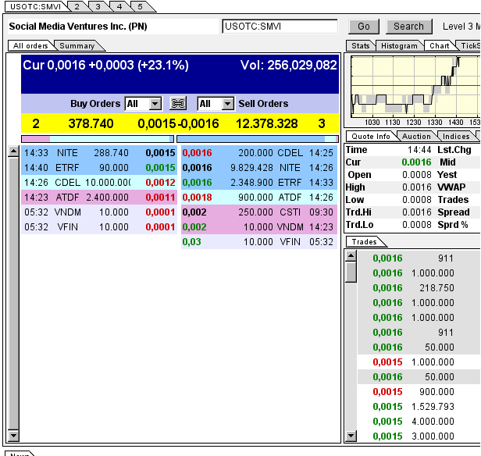Click the trades list scrollbar thumb
The width and height of the screenshot is (481, 456).
point(351,272)
